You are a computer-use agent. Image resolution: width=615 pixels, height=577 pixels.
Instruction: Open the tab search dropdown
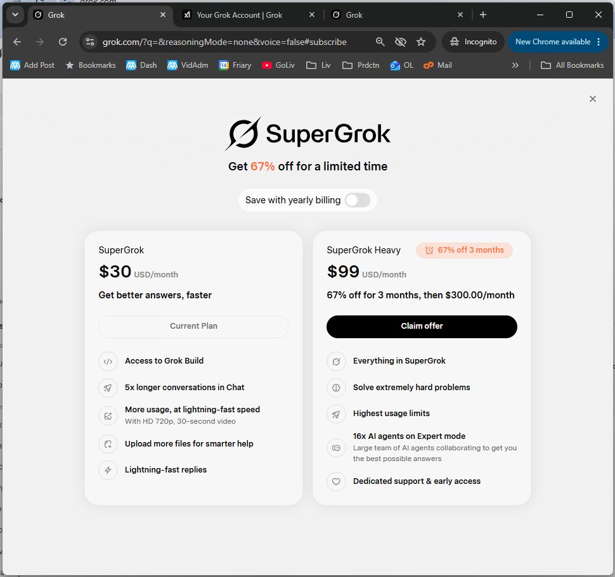15,15
